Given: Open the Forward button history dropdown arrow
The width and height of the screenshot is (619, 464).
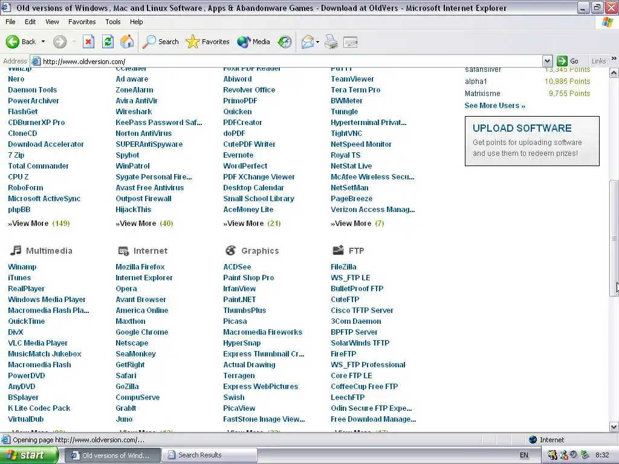Looking at the screenshot, I should coord(74,42).
